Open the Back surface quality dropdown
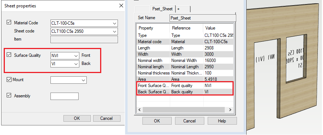The image size is (323, 135). (65, 63)
